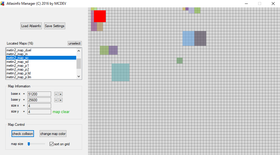Decrease base x with minus button
Viewport: 280px width, 155px height.
tap(56, 94)
